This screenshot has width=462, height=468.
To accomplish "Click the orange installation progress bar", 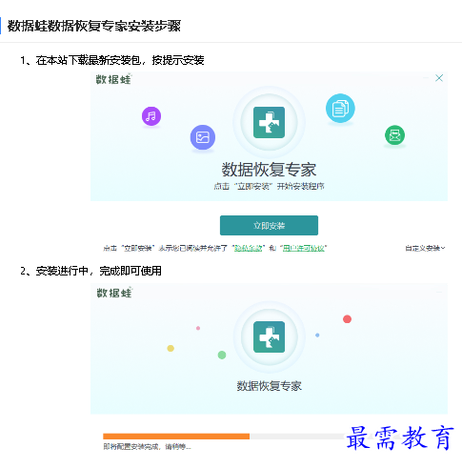I will pos(176,437).
